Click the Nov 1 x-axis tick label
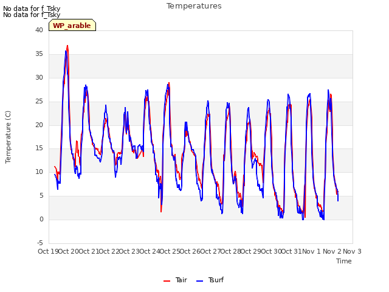 pyautogui.click(x=311, y=251)
